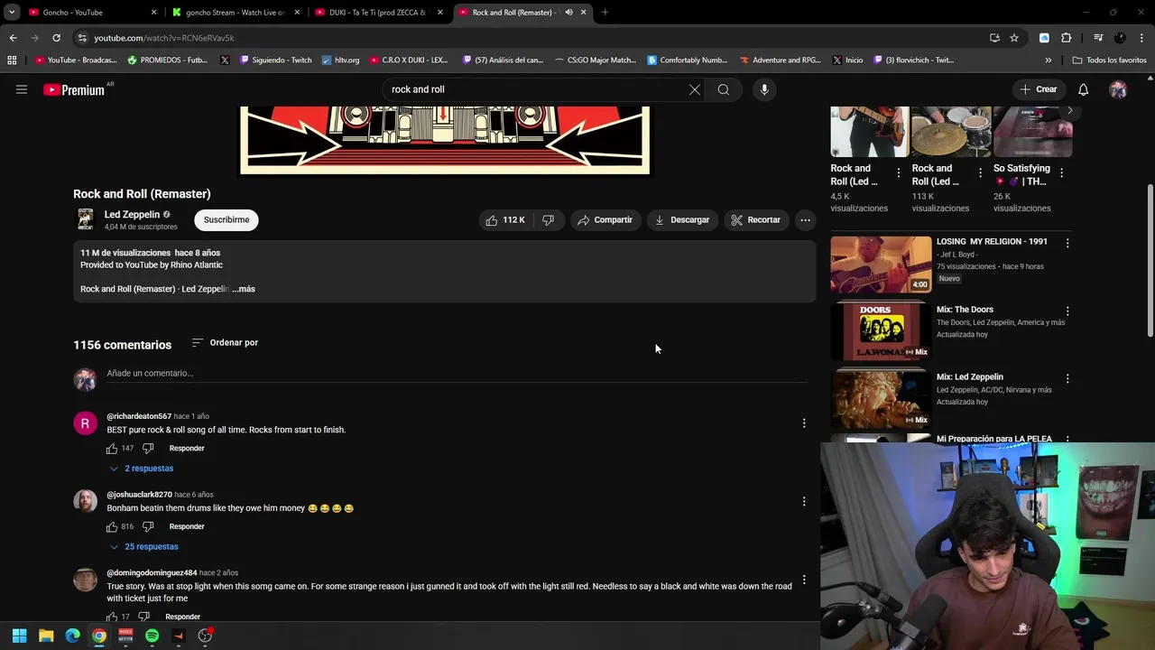Open Led Zeppelin channel name link
This screenshot has width=1155, height=650.
point(132,215)
